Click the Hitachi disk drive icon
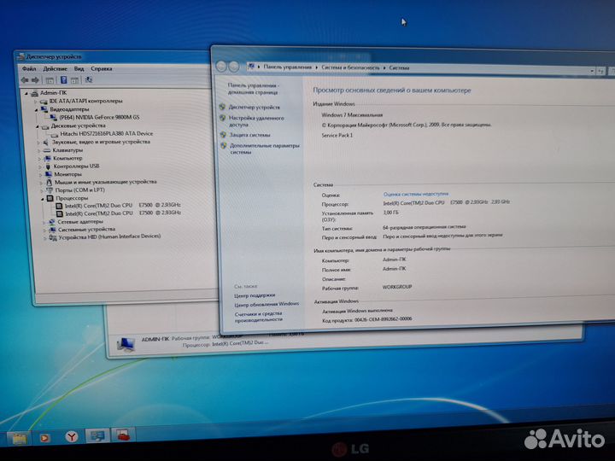 54,134
